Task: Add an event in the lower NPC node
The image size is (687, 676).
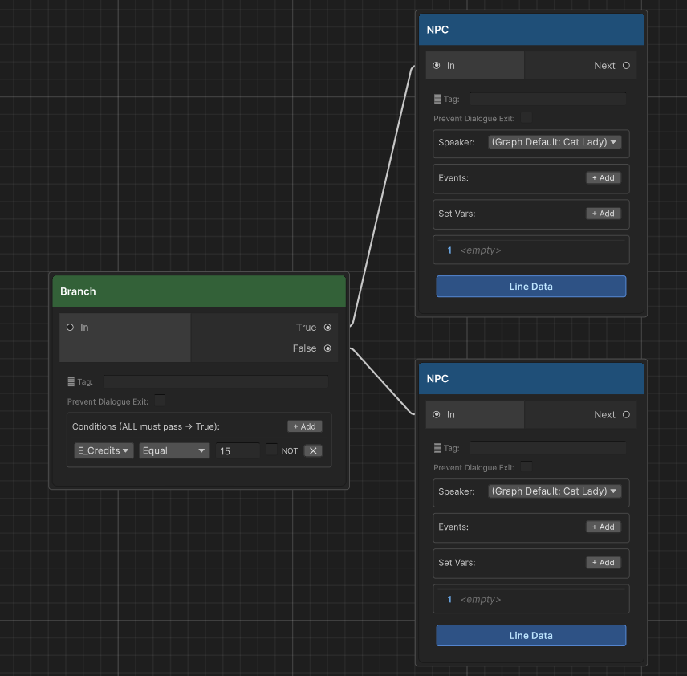Action: coord(604,527)
